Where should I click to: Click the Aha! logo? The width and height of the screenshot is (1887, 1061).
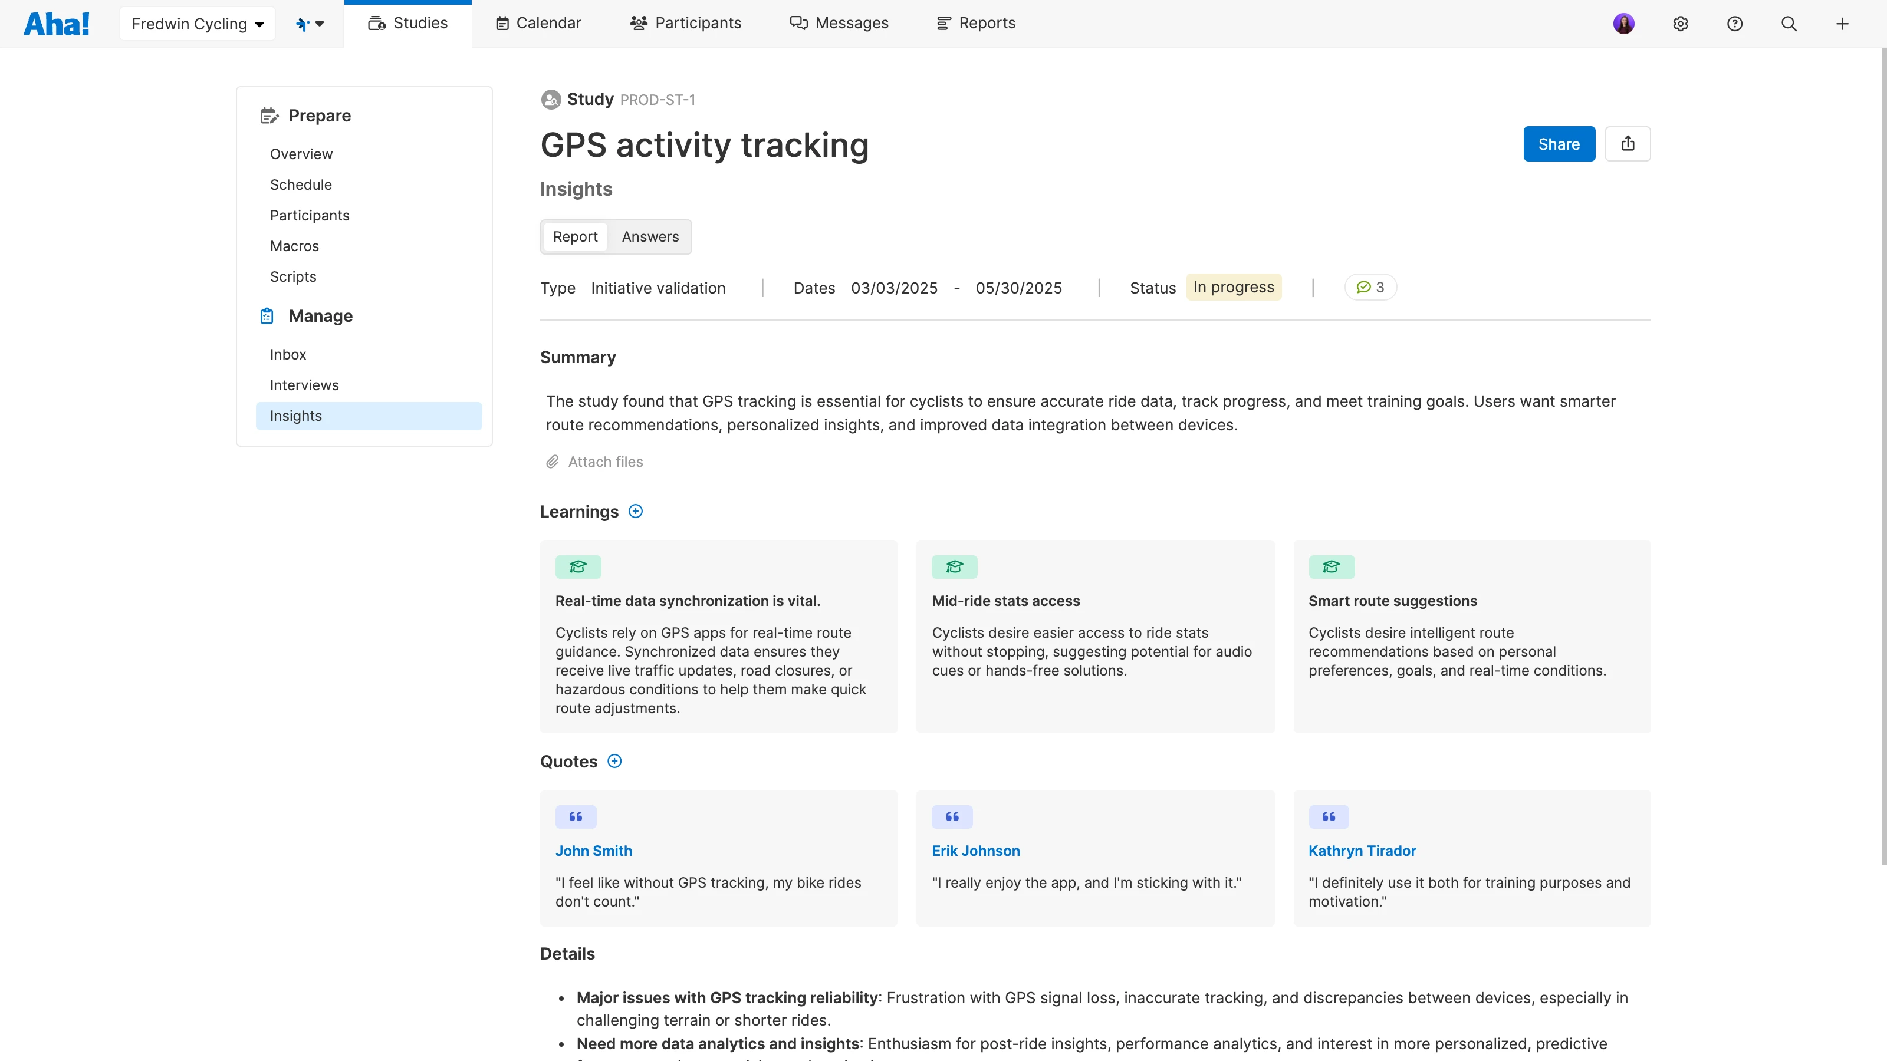(57, 23)
